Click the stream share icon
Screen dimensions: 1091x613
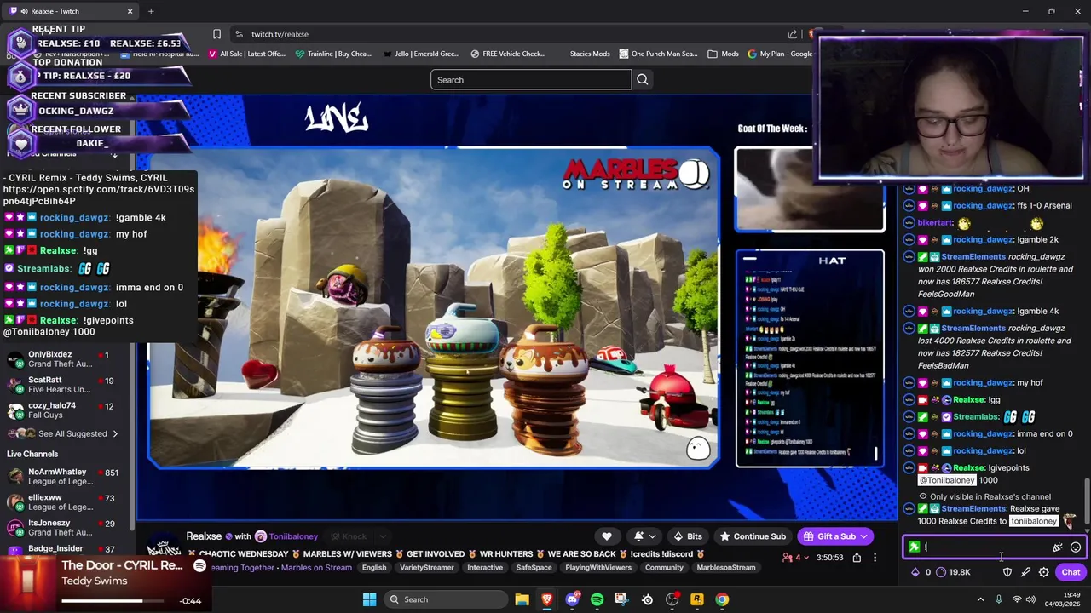click(x=857, y=558)
